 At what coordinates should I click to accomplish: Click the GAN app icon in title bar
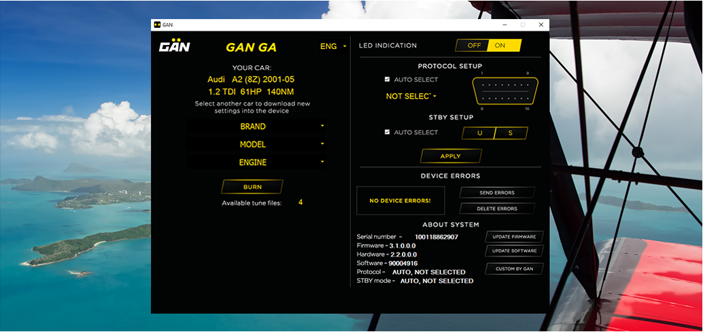157,24
